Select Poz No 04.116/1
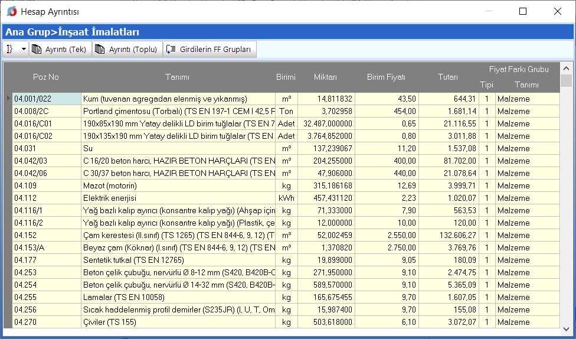The image size is (576, 339). click(47, 210)
